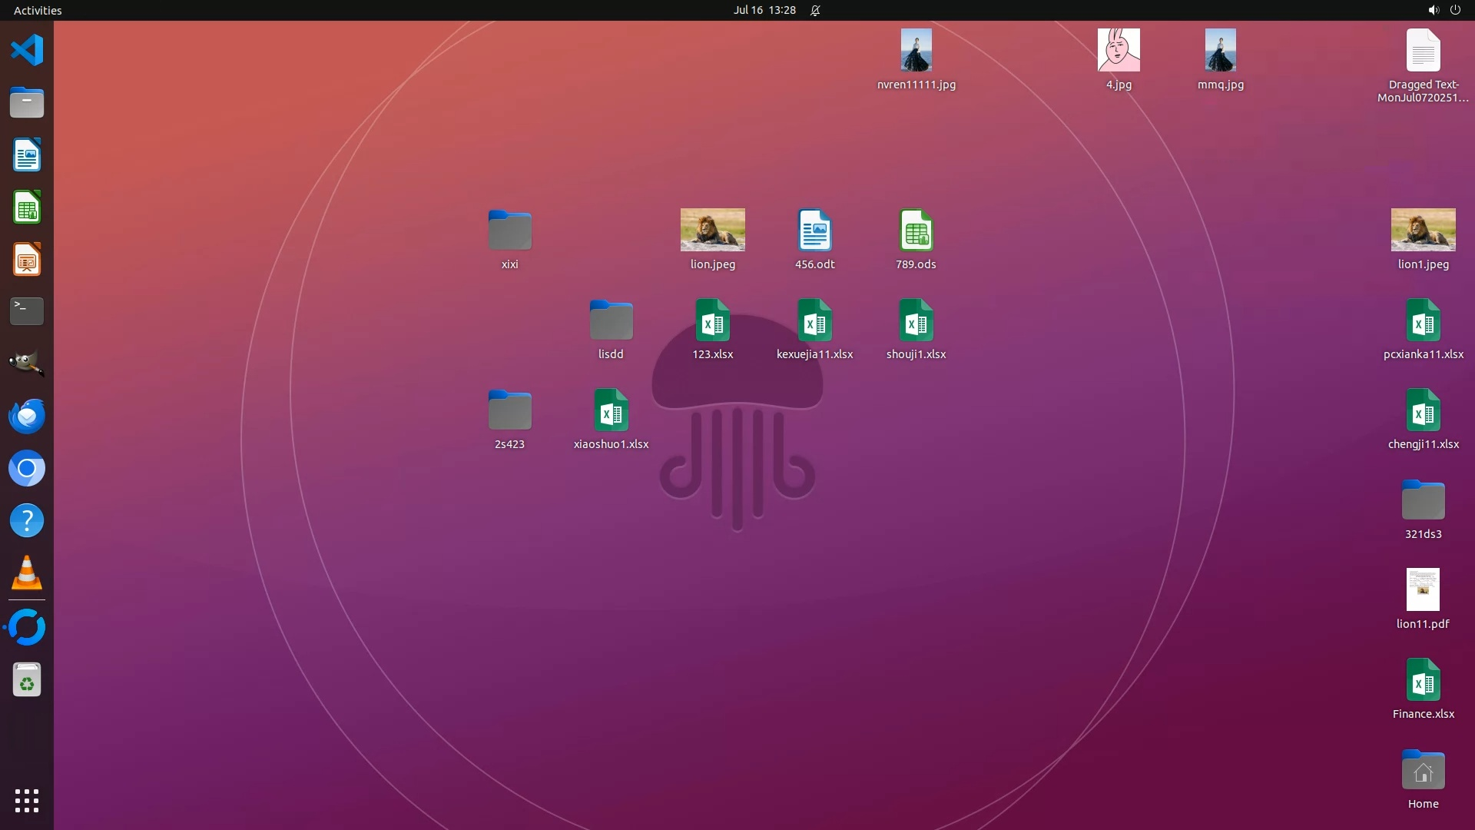The image size is (1475, 830).
Task: Open Visual Studio Code from dock
Action: pyautogui.click(x=27, y=51)
